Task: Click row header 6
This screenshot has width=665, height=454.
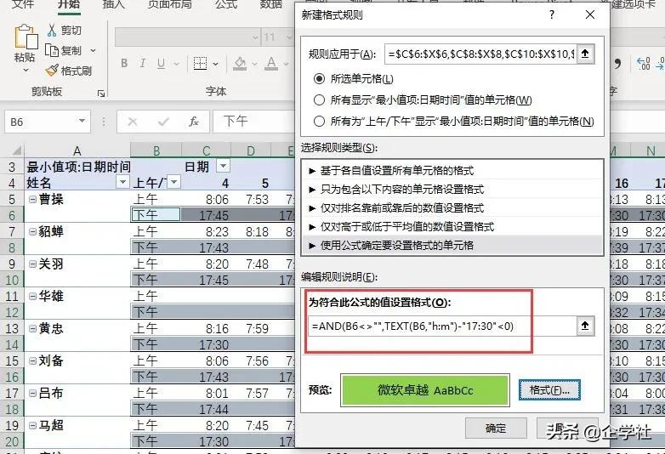Action: [x=12, y=215]
